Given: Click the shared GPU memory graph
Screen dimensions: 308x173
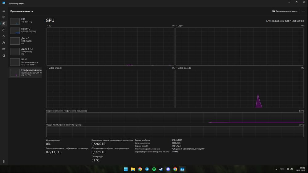Looking at the screenshot, I should pos(175,131).
